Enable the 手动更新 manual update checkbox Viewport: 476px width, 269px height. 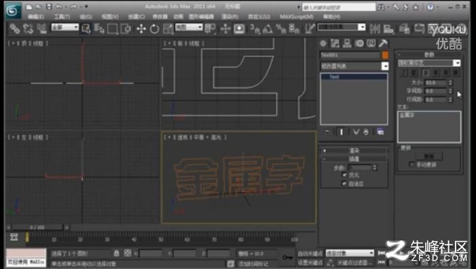411,164
